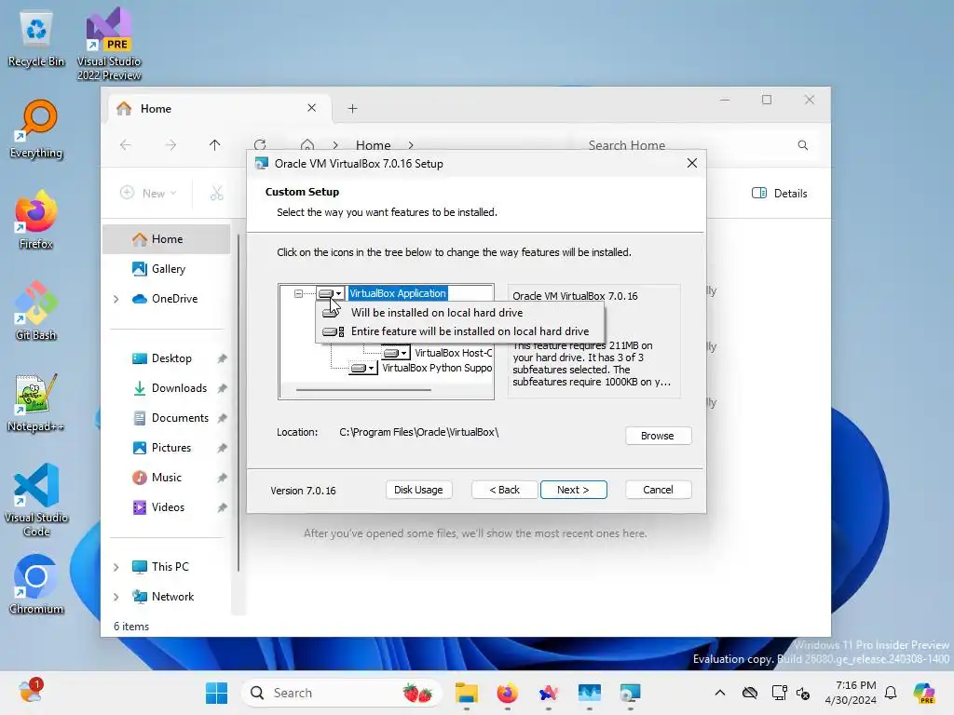954x715 pixels.
Task: Toggle the Details pane in File Explorer
Action: click(780, 194)
